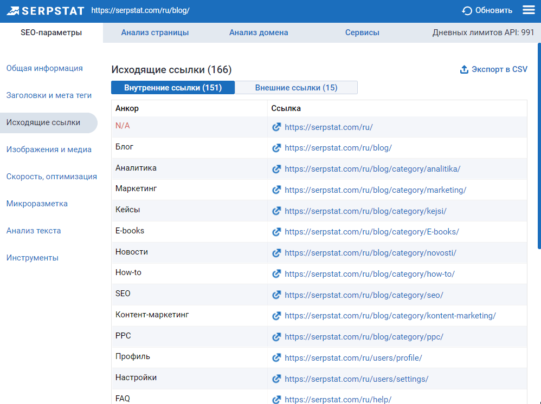
Task: Open external link icon in Блог row
Action: click(x=276, y=148)
